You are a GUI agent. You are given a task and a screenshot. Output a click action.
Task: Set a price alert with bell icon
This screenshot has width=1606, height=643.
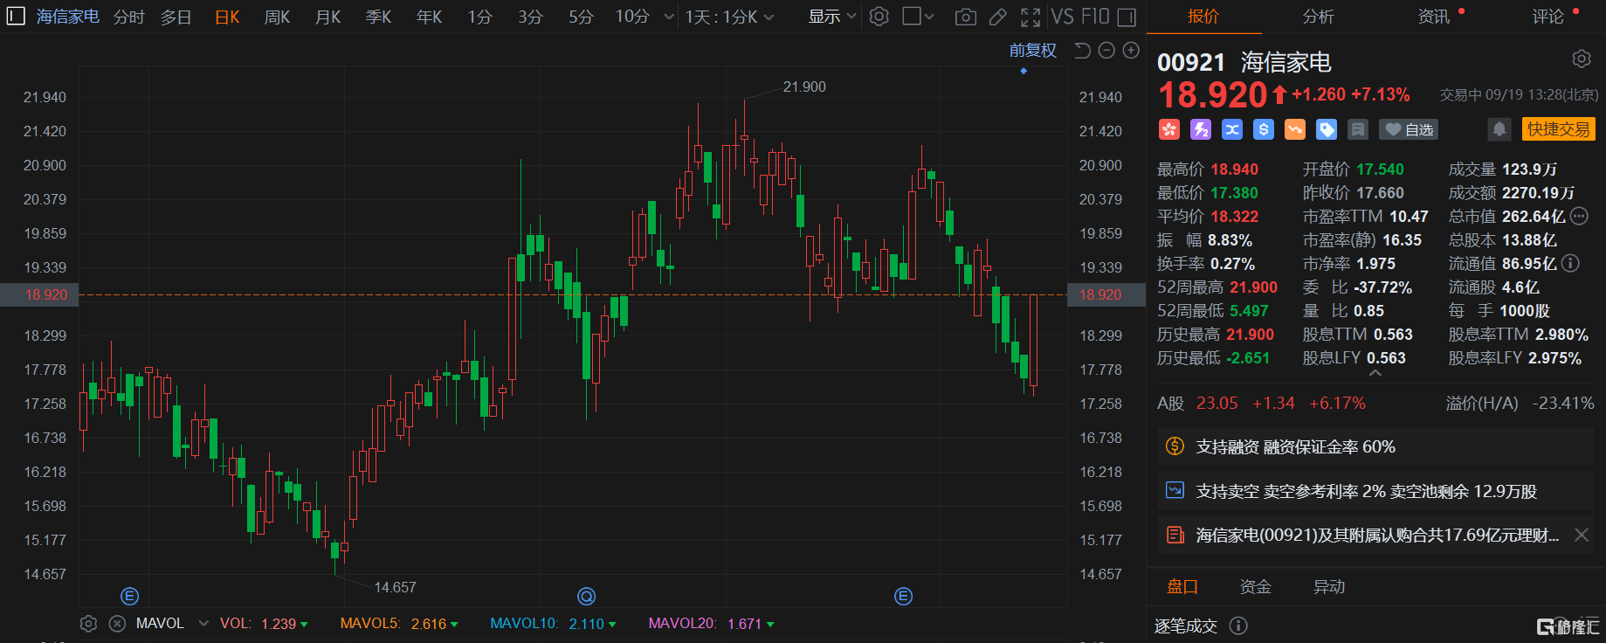click(1499, 129)
